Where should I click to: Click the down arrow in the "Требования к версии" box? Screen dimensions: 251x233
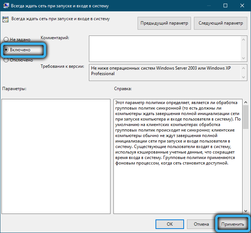243,77
